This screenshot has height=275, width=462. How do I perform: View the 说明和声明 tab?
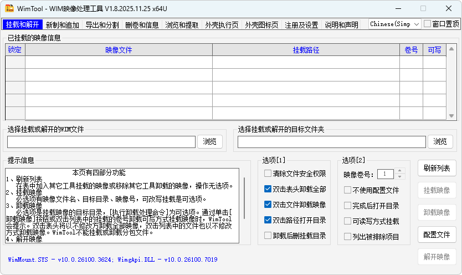point(341,25)
